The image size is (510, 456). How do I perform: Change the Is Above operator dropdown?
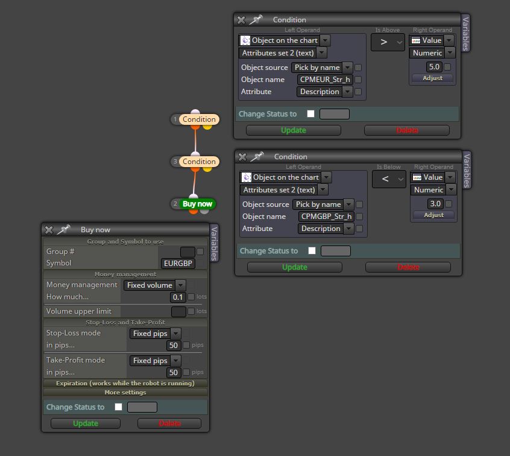tap(388, 42)
